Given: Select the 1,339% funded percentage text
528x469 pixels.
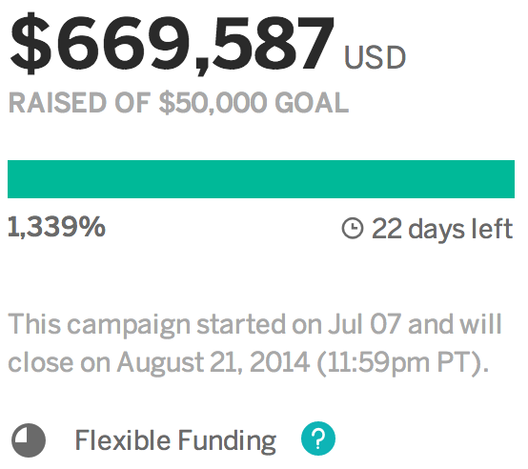Looking at the screenshot, I should coord(56,227).
